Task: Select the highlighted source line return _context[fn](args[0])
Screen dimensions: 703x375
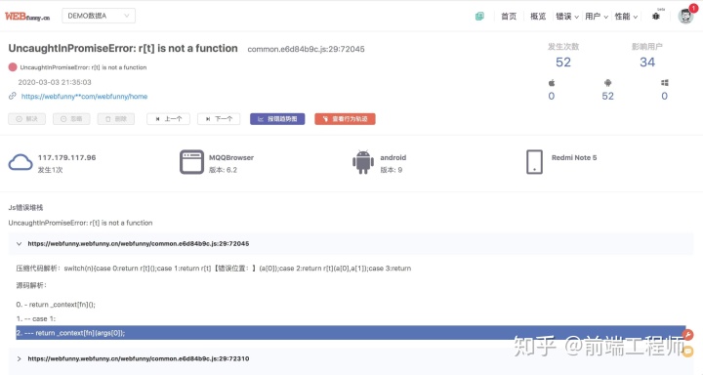Action: pyautogui.click(x=351, y=333)
